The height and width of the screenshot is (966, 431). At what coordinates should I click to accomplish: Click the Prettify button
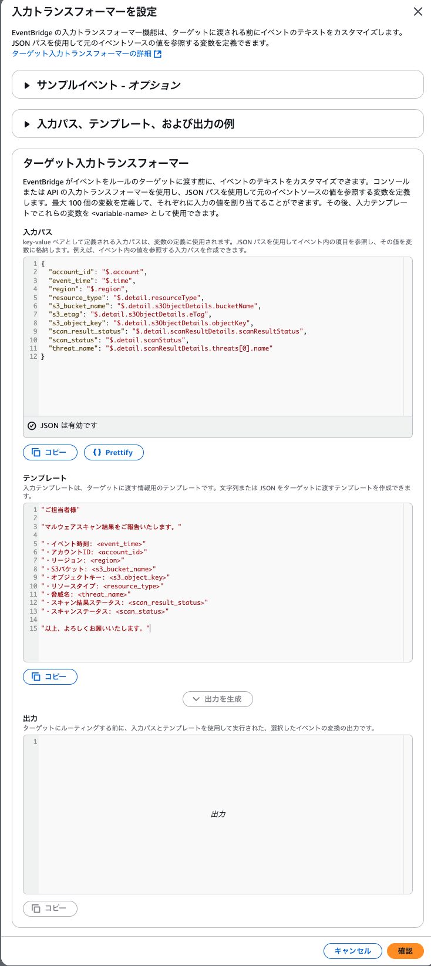[x=113, y=453]
